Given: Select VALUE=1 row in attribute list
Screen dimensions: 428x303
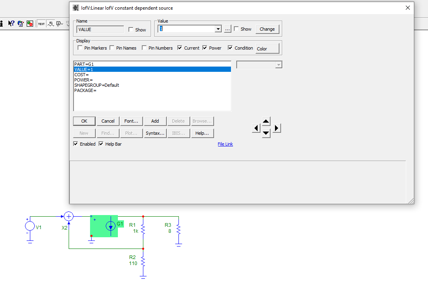Looking at the screenshot, I should tap(152, 69).
